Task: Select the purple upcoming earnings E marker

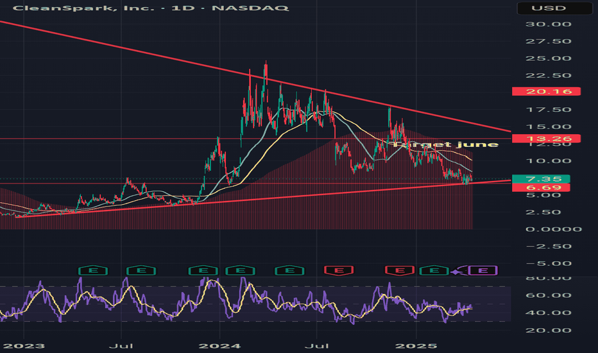Action: point(483,271)
